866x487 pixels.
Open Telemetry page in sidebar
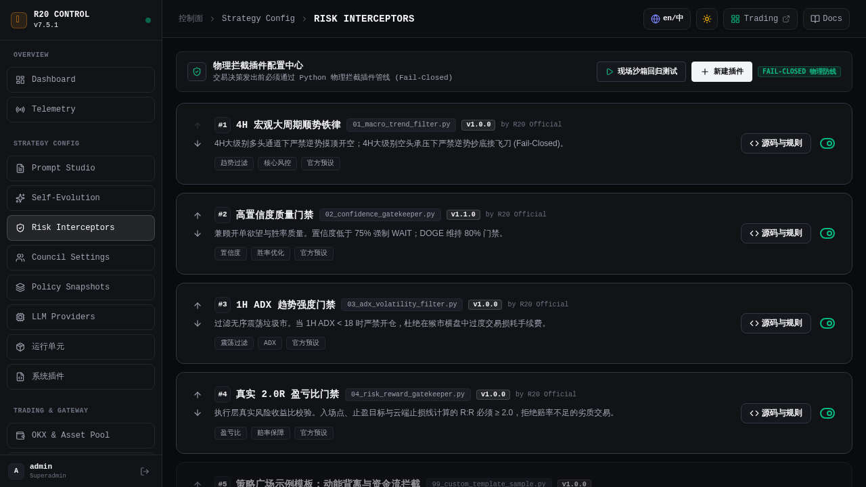tap(81, 110)
